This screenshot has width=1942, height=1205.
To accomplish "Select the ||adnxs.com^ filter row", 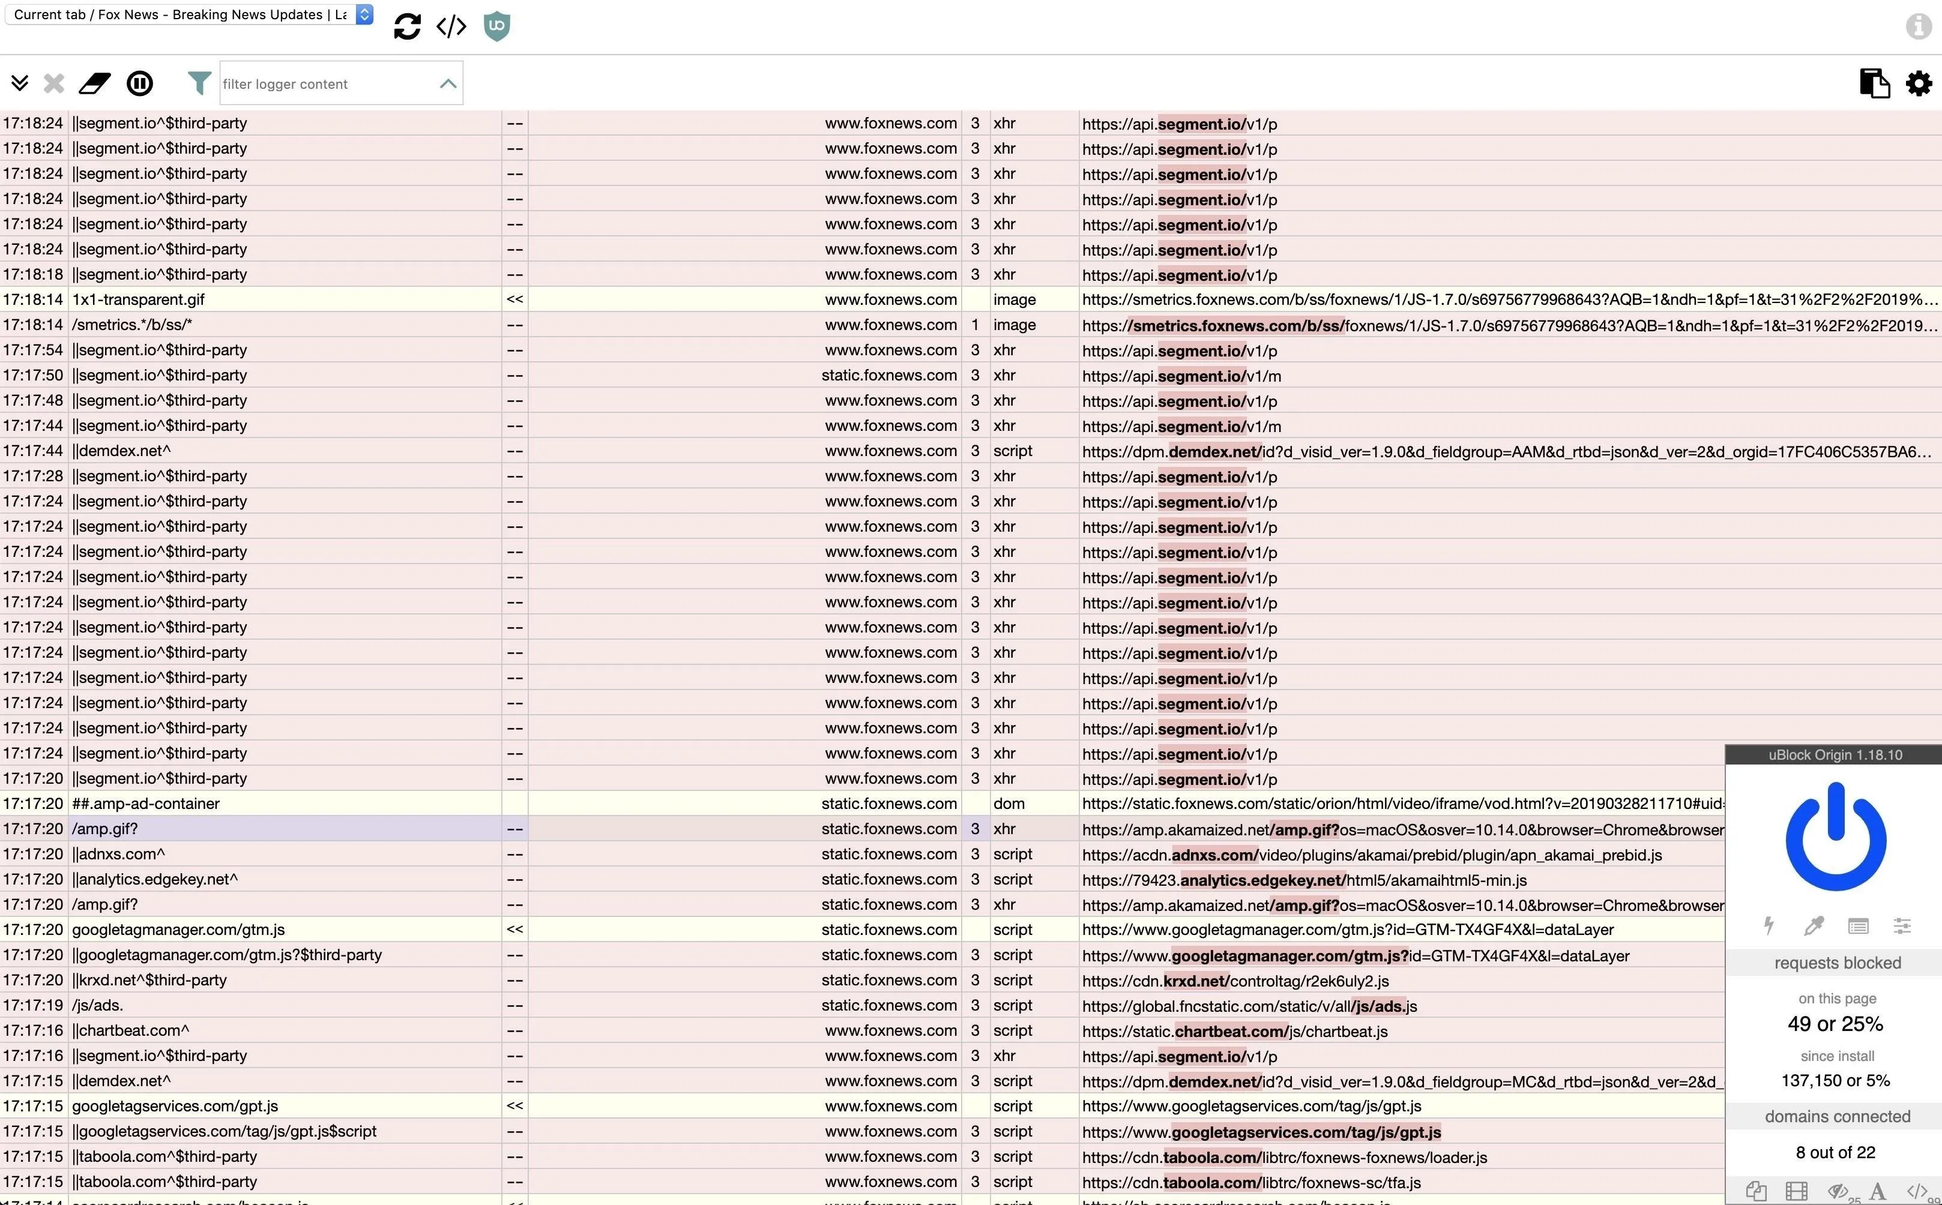I will [x=863, y=855].
